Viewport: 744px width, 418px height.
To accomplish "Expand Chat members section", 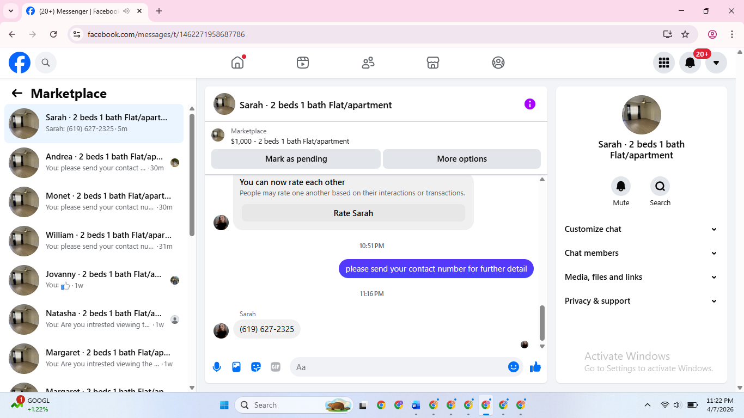I will tap(641, 253).
